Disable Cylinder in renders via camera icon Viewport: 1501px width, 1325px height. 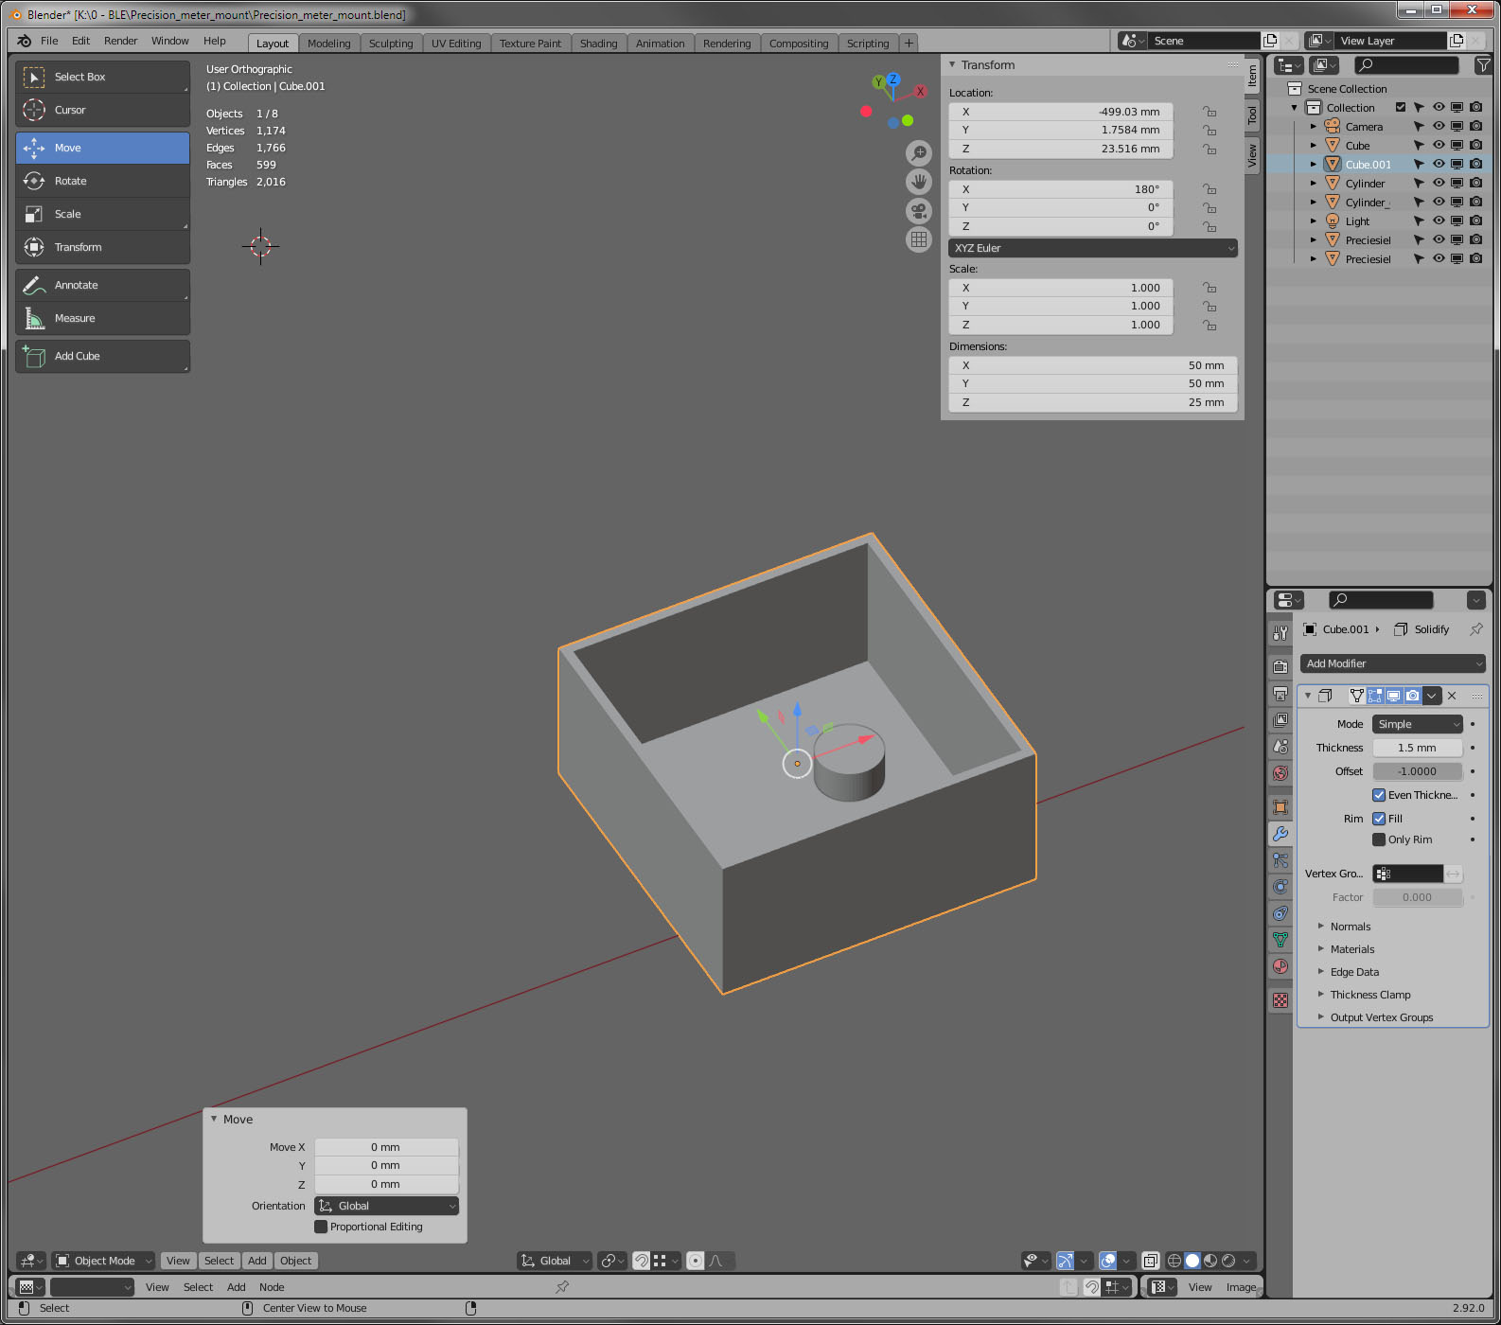pyautogui.click(x=1475, y=184)
